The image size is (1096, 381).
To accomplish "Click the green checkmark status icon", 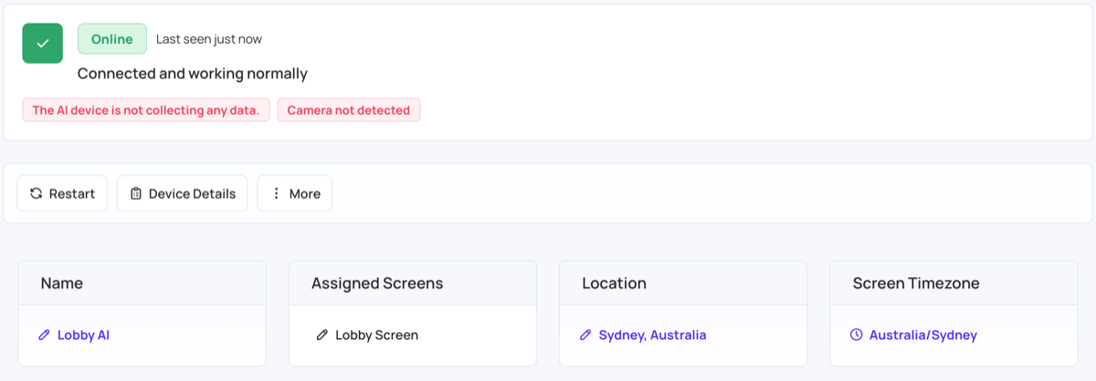I will 43,44.
